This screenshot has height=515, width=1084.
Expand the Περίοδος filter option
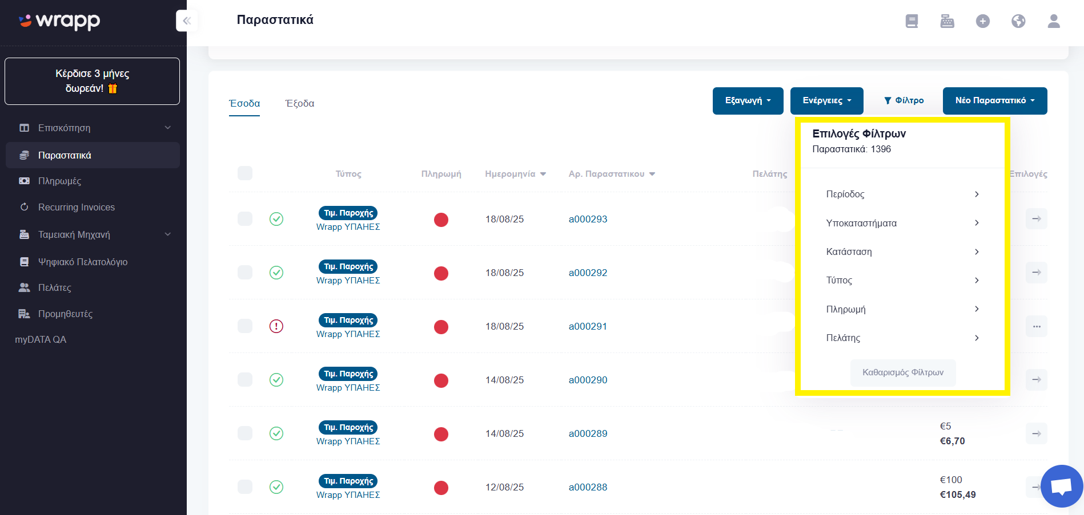click(902, 194)
